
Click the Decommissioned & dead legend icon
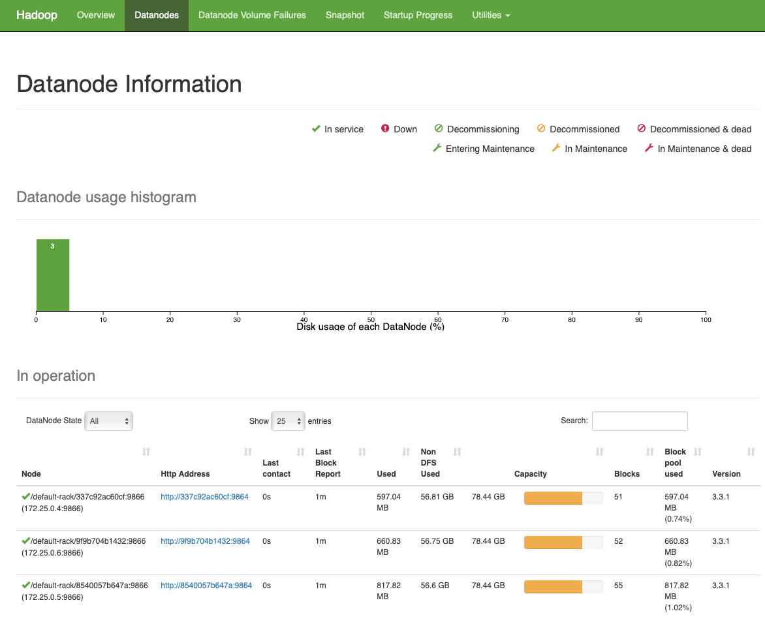[642, 129]
